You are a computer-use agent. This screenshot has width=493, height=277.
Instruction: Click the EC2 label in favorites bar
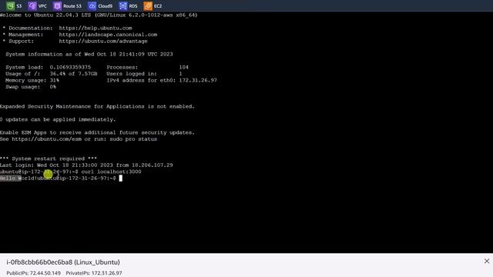158,6
